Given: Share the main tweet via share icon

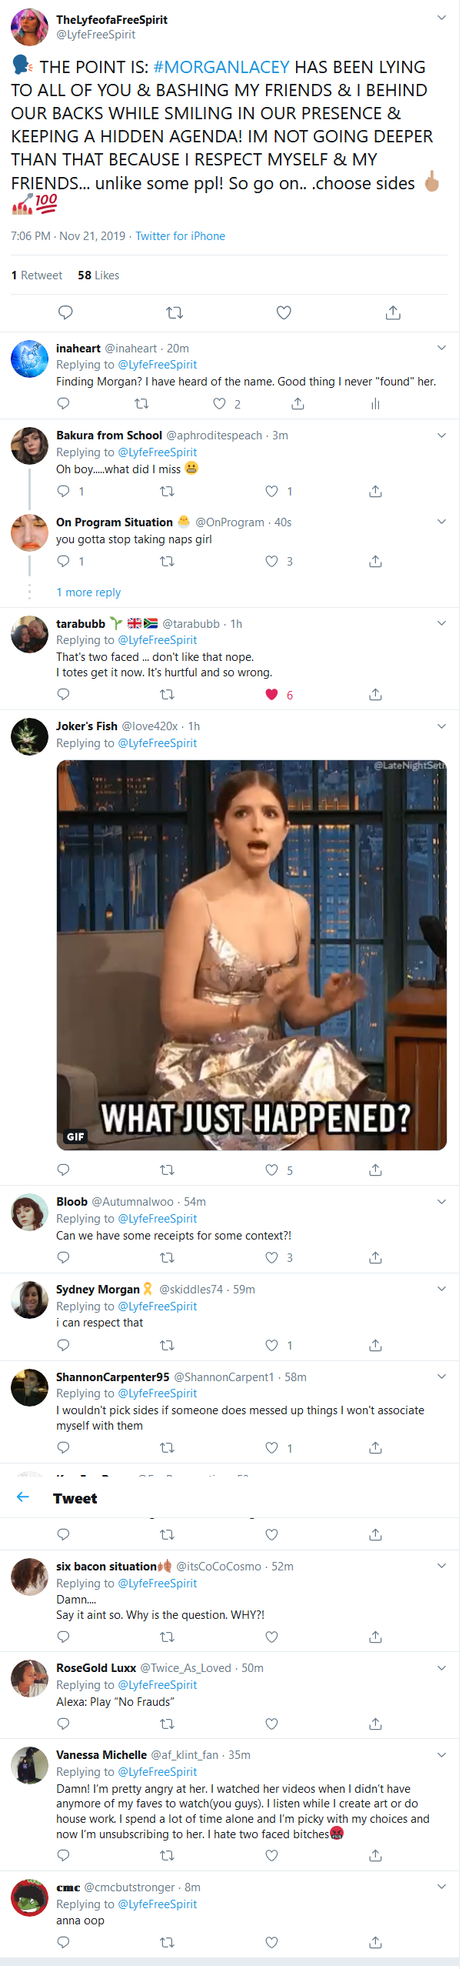Looking at the screenshot, I should (393, 312).
